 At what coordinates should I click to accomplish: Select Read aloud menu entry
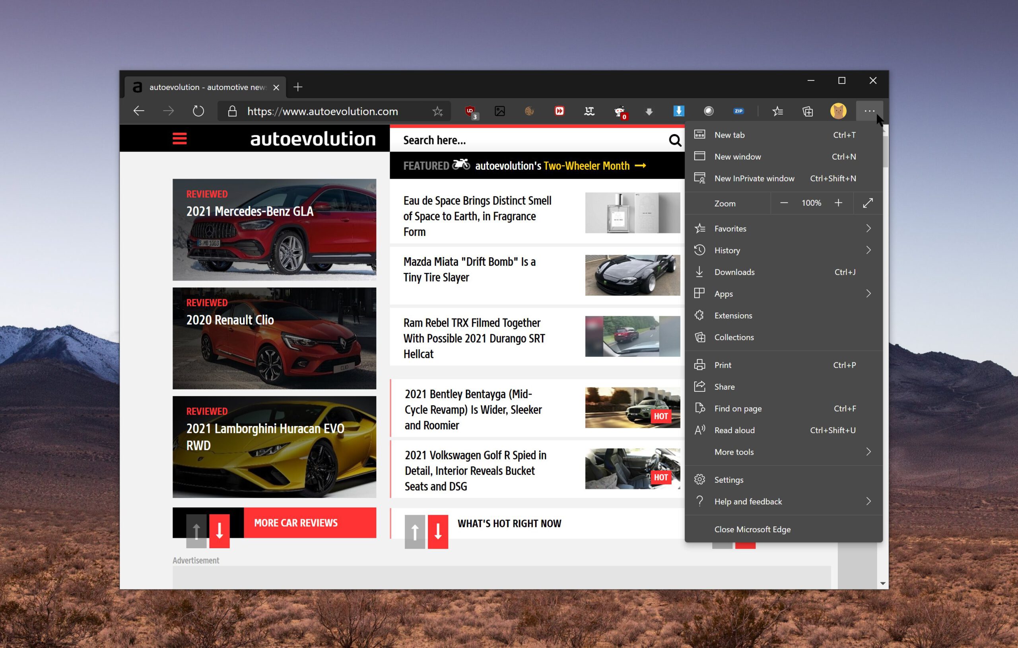[x=783, y=430]
